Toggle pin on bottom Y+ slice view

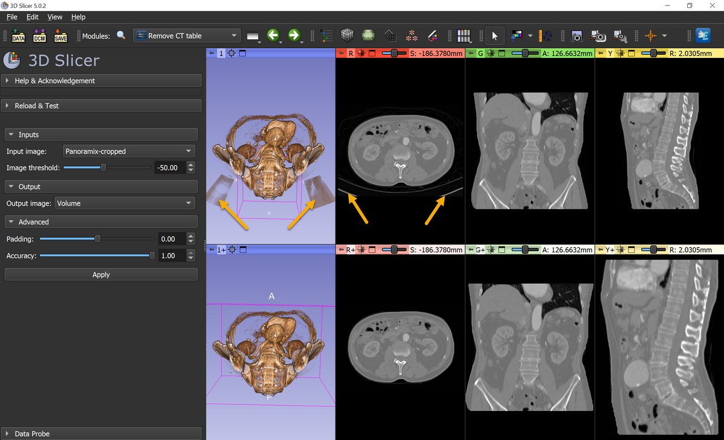tap(600, 249)
